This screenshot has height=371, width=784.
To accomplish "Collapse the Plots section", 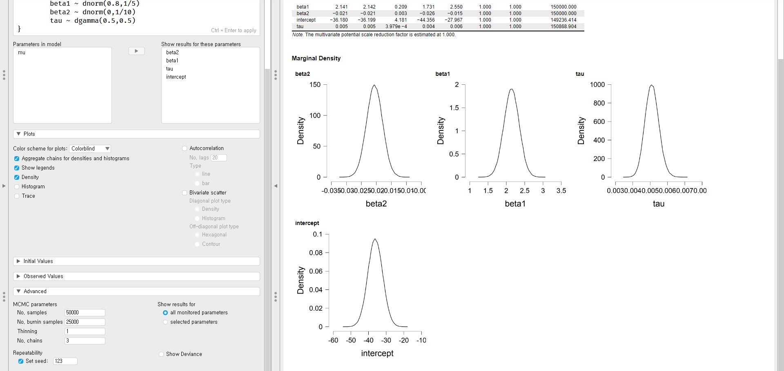I will coord(19,134).
